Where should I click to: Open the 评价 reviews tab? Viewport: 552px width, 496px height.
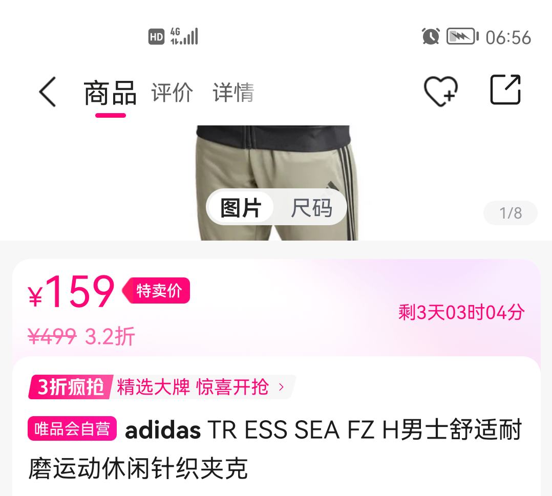click(172, 93)
